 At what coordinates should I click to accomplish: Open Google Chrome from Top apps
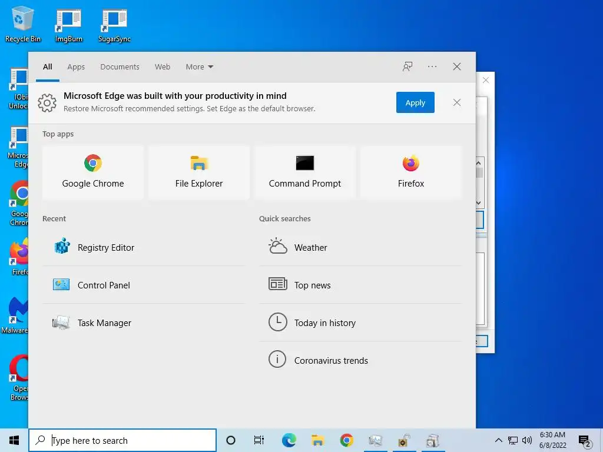pyautogui.click(x=92, y=172)
